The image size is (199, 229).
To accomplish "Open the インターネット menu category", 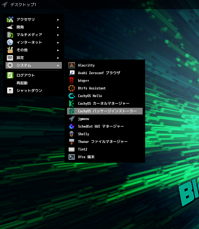I will 34,42.
